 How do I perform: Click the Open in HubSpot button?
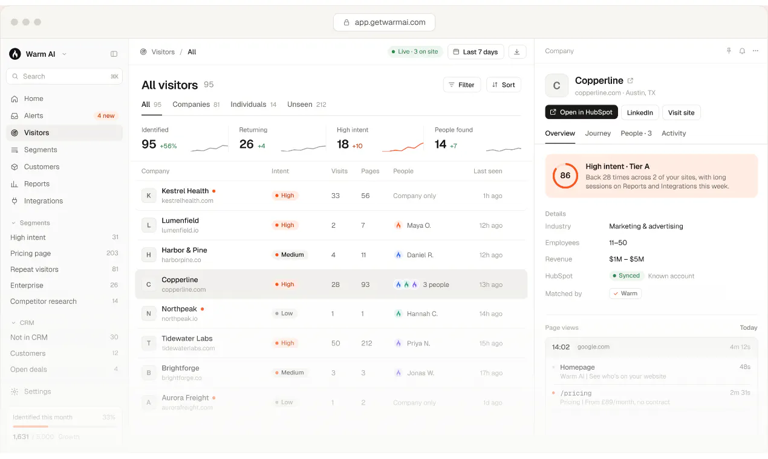click(581, 112)
